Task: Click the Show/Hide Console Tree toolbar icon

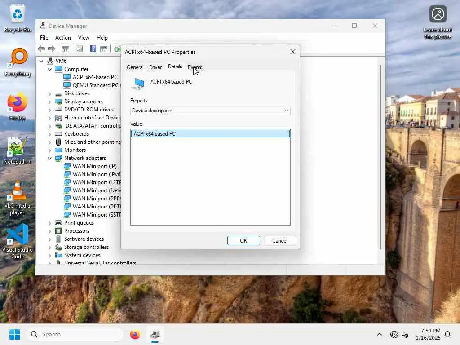Action: 66,49
